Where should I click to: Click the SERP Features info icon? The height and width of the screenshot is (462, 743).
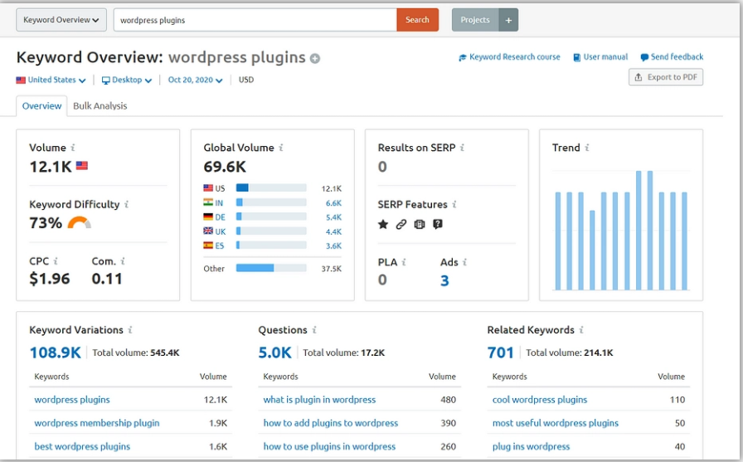pos(454,204)
